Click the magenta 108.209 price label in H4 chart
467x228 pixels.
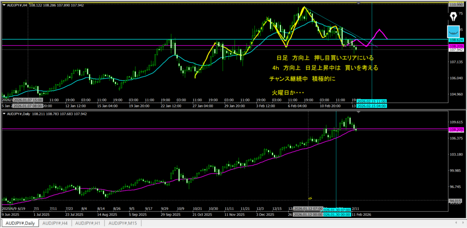pyautogui.click(x=456, y=46)
